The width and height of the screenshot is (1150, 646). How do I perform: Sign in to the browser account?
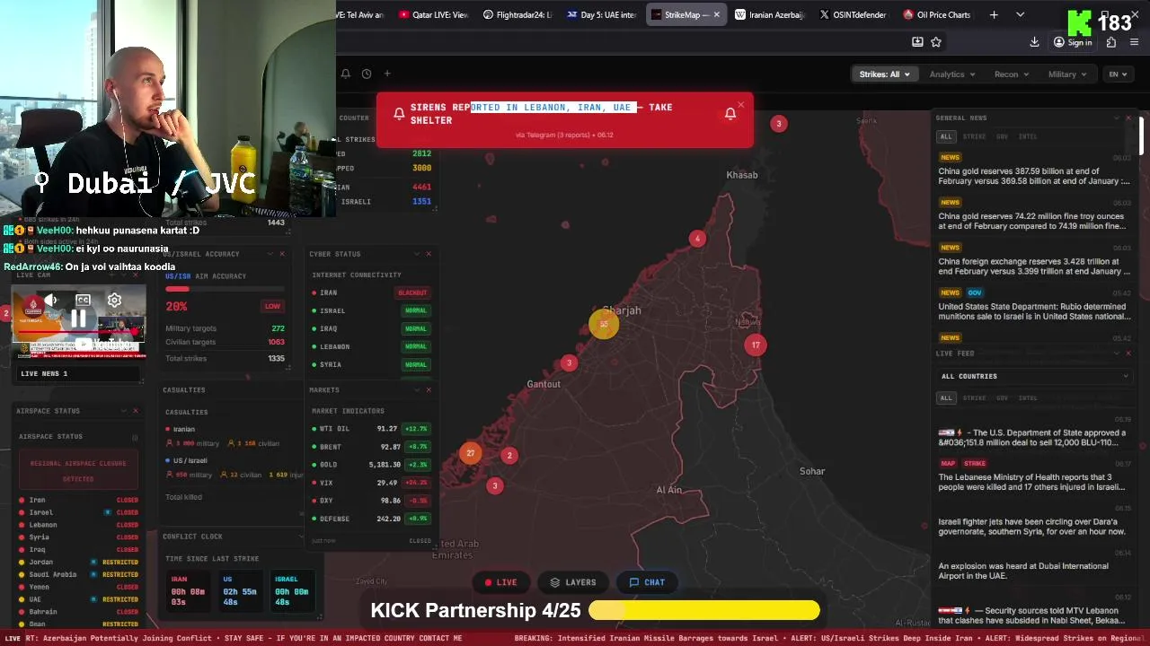(x=1073, y=42)
